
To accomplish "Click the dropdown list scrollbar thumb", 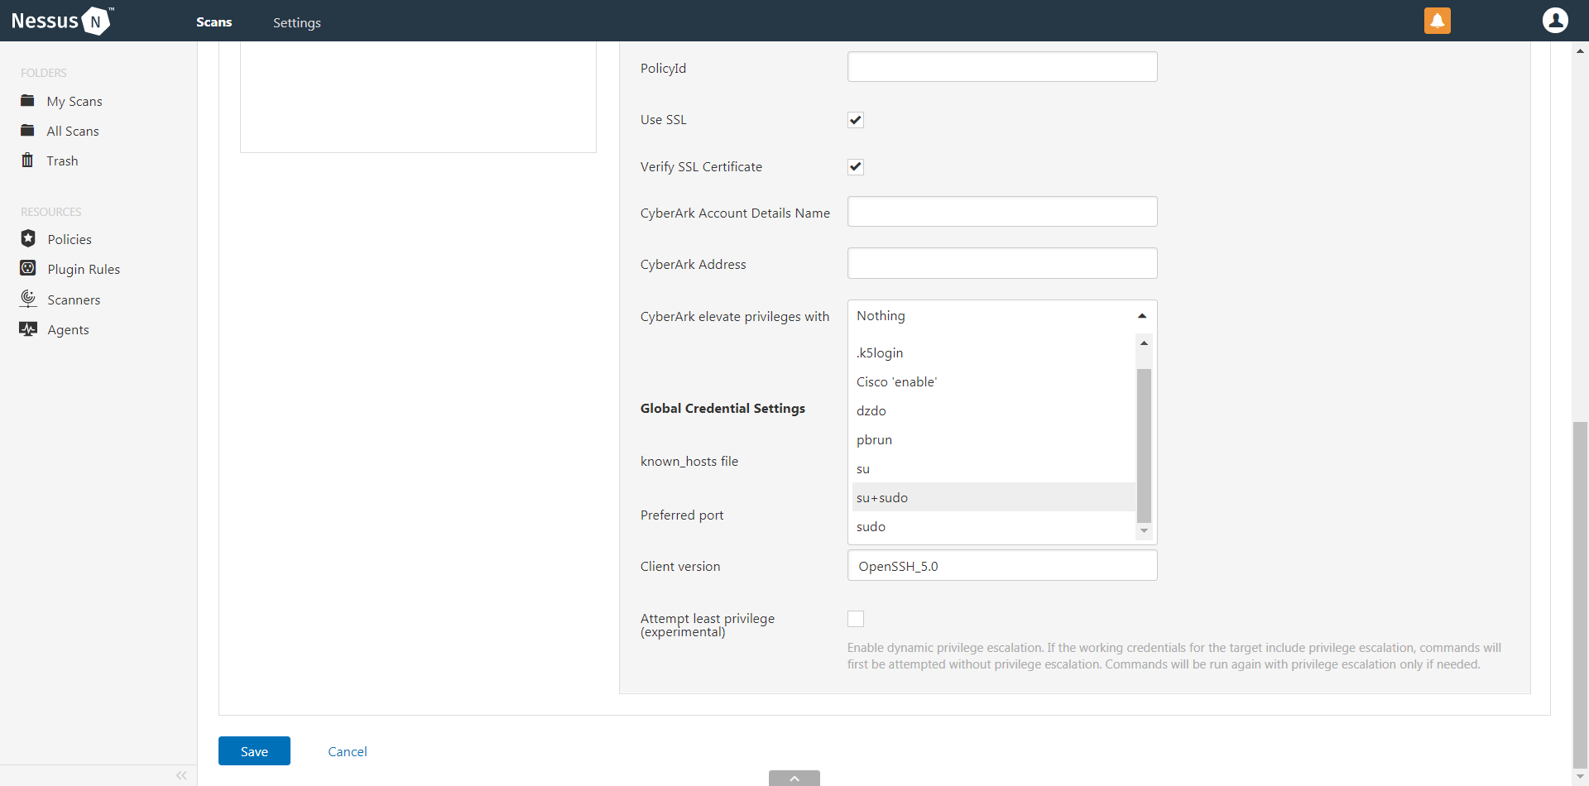I will 1144,445.
